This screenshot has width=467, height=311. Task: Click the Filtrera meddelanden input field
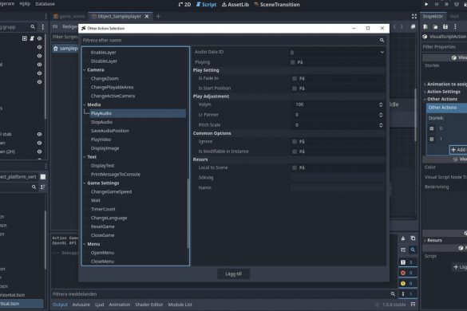(x=224, y=294)
